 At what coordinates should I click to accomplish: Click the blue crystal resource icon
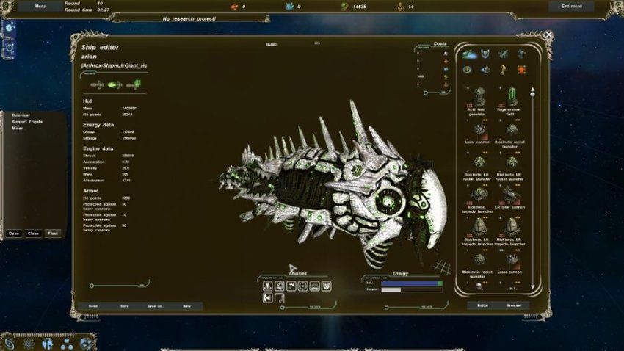290,7
